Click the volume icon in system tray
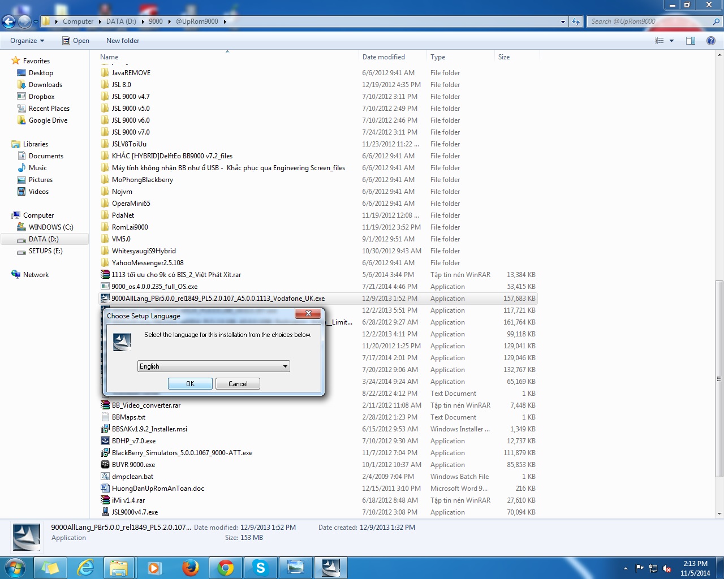Image resolution: width=724 pixels, height=579 pixels. click(x=666, y=568)
